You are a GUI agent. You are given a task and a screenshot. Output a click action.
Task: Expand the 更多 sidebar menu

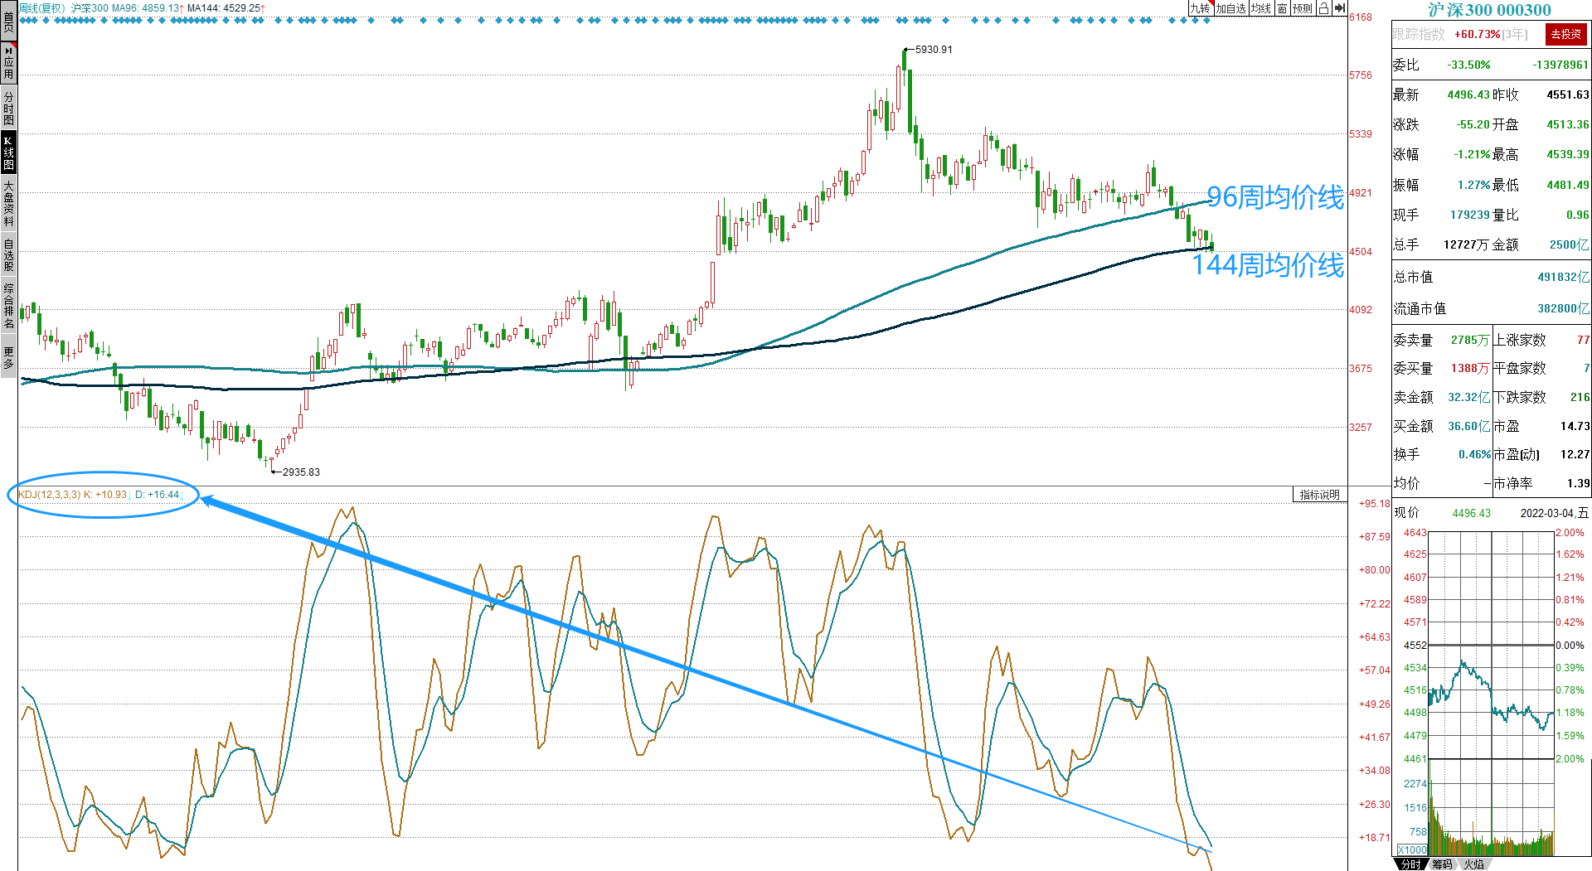[x=8, y=358]
